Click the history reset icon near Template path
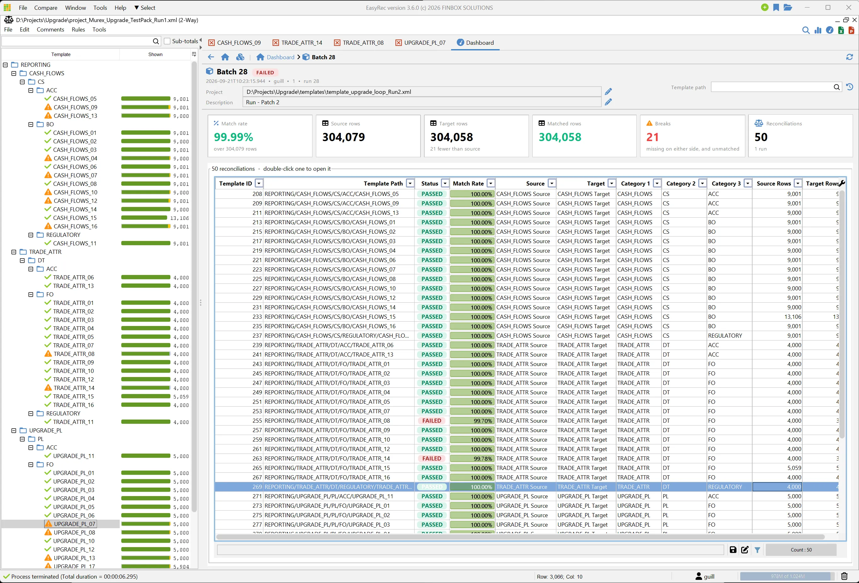Viewport: 859px width, 583px height. [850, 87]
